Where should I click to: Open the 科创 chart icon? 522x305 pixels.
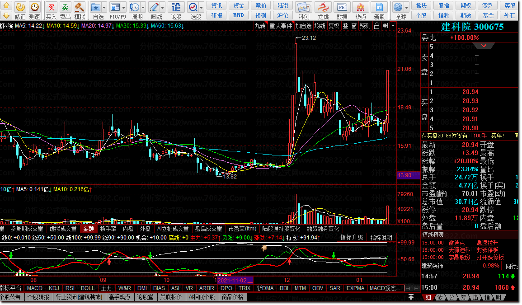click(304, 7)
